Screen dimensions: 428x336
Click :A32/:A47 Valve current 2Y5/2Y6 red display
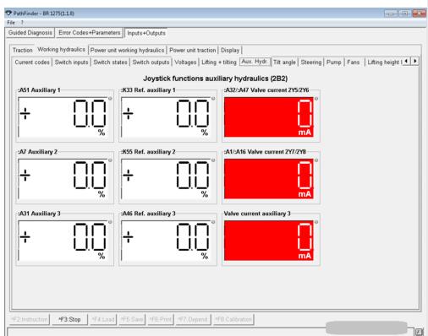pyautogui.click(x=269, y=117)
